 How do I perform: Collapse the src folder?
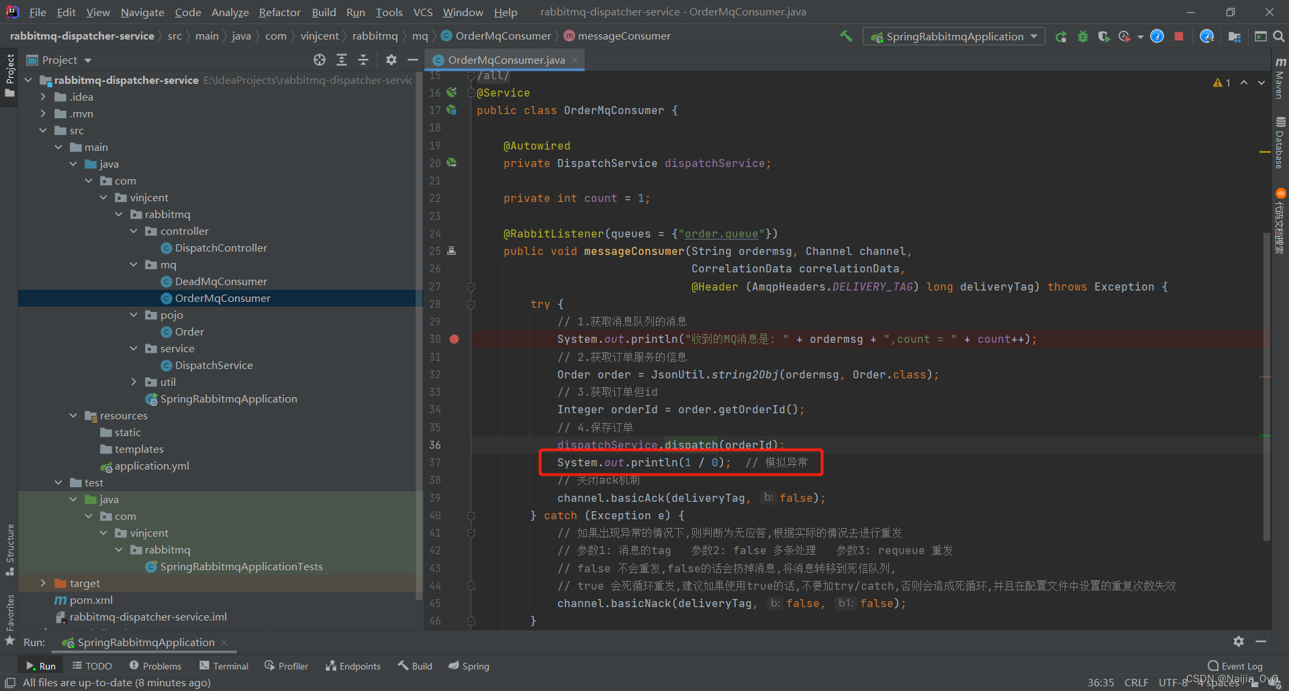point(43,130)
